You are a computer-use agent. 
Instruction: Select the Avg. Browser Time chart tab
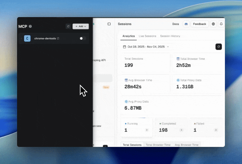click(186, 145)
